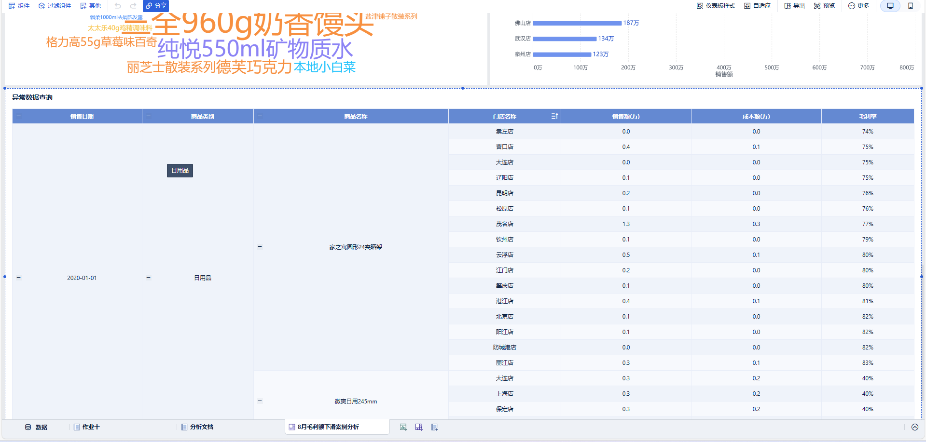The image size is (926, 442).
Task: Click the 分享 share button
Action: [x=156, y=6]
